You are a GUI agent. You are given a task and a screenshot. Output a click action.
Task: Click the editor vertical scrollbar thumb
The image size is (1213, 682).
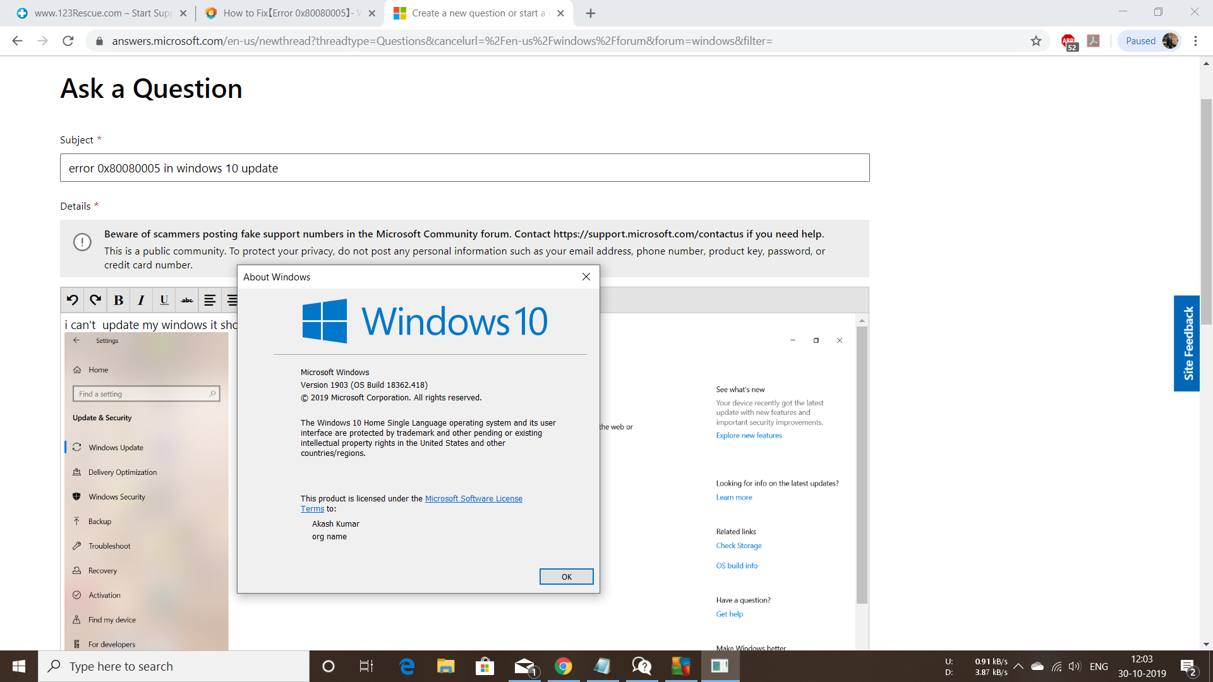(862, 465)
